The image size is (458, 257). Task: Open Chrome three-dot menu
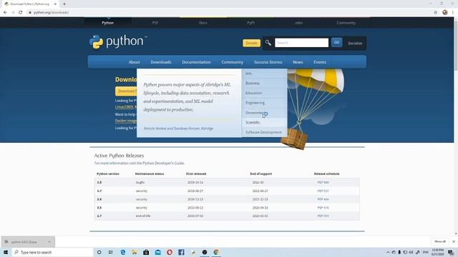453,13
